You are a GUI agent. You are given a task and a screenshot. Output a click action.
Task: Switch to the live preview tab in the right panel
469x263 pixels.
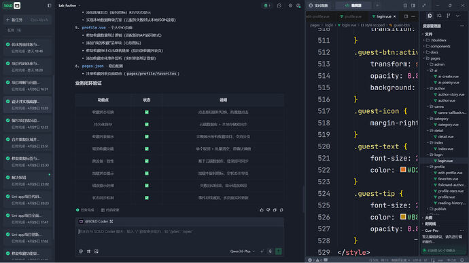tap(319, 5)
